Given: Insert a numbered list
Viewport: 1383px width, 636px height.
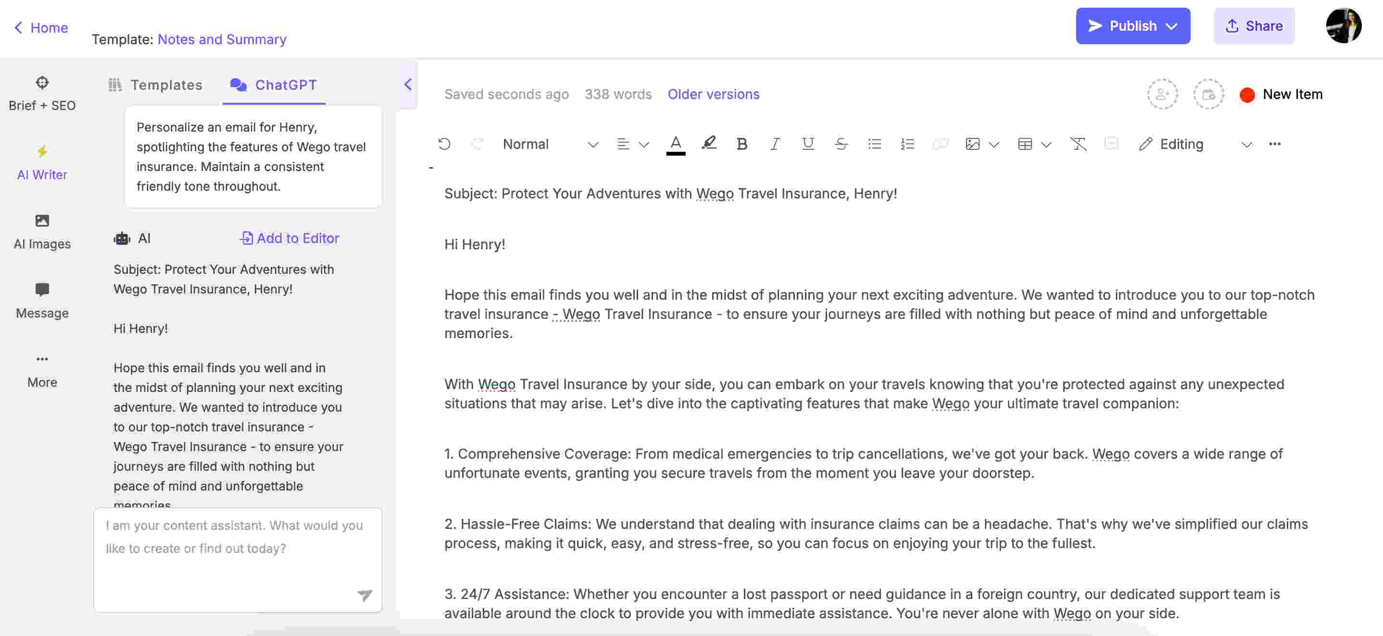Looking at the screenshot, I should click(907, 144).
